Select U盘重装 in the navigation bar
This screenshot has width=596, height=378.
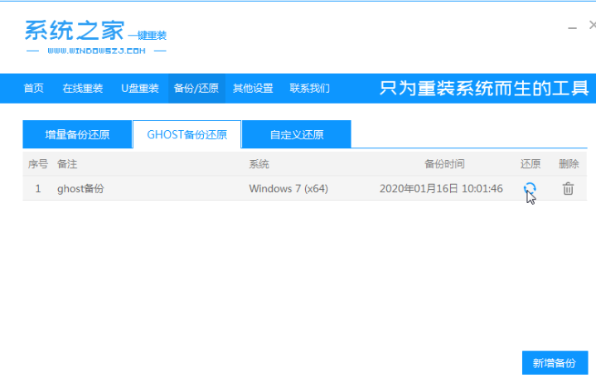[x=139, y=89]
